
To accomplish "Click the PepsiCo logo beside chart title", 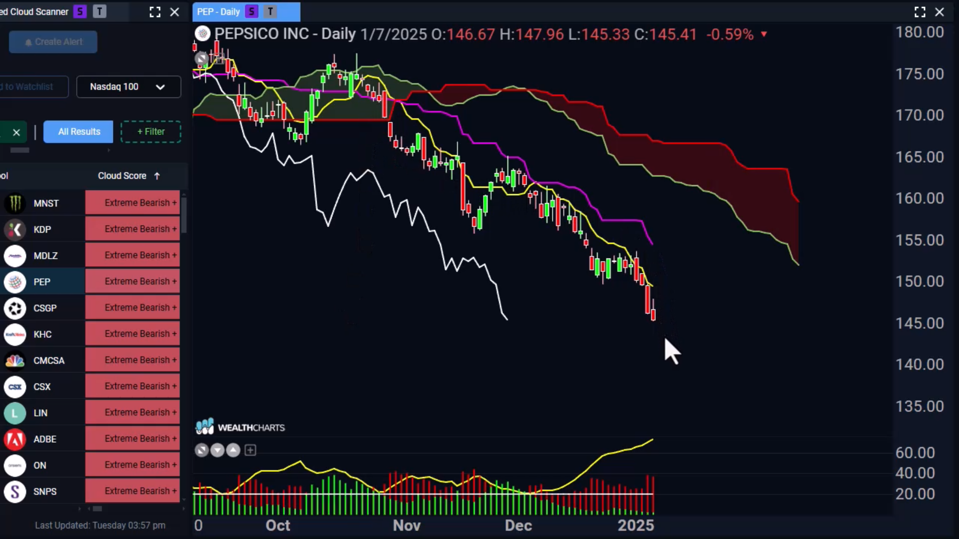I will tap(202, 34).
